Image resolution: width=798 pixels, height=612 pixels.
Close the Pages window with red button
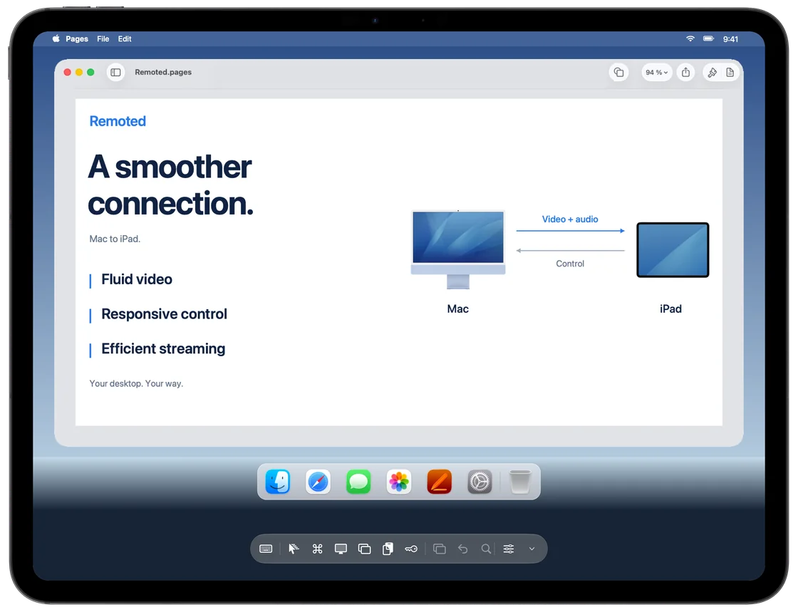(x=67, y=72)
